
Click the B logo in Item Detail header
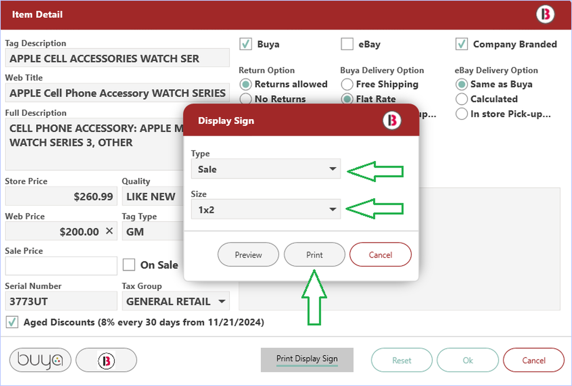pyautogui.click(x=545, y=15)
